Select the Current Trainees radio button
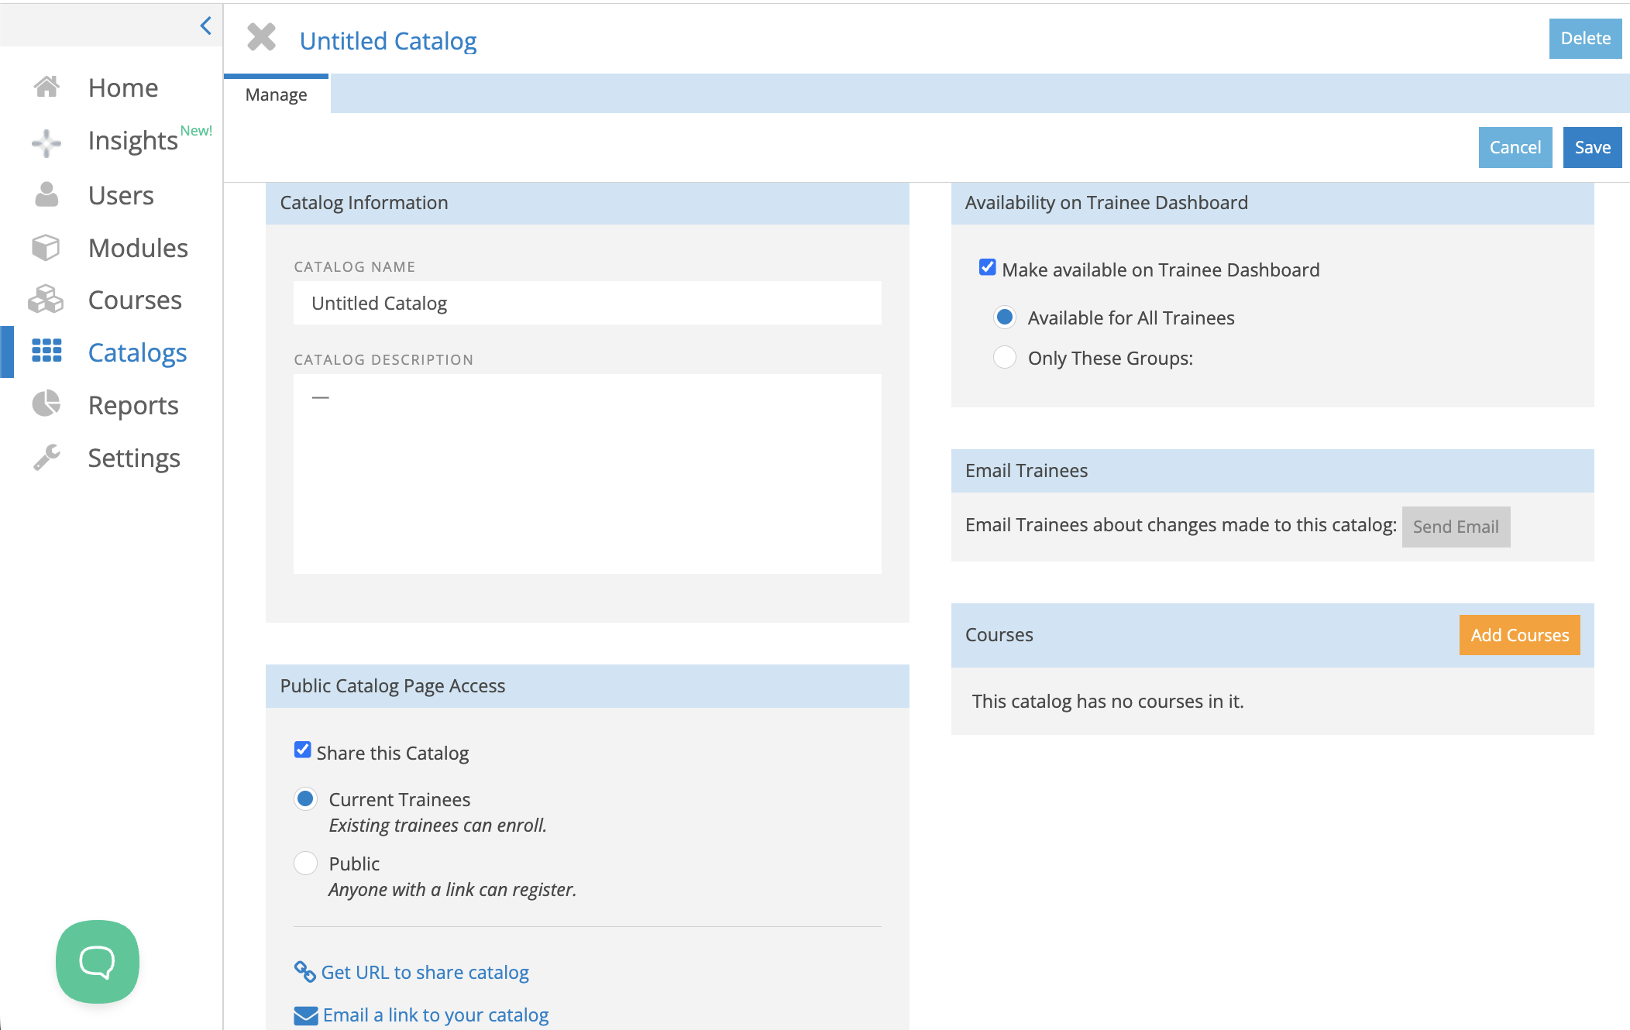The width and height of the screenshot is (1630, 1030). [x=305, y=798]
